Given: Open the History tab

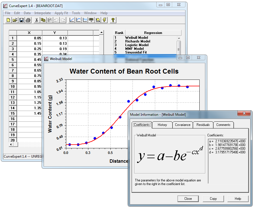Looking at the screenshot, I should click(162, 125).
